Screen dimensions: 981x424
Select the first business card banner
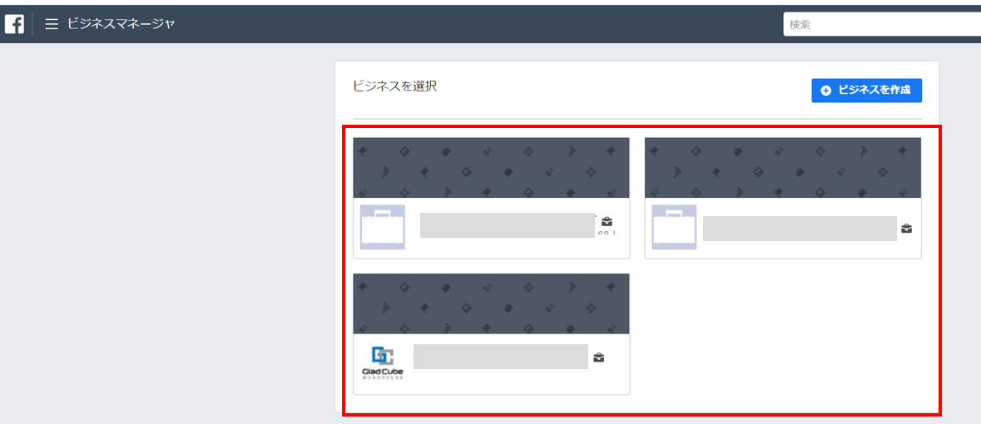pos(491,168)
